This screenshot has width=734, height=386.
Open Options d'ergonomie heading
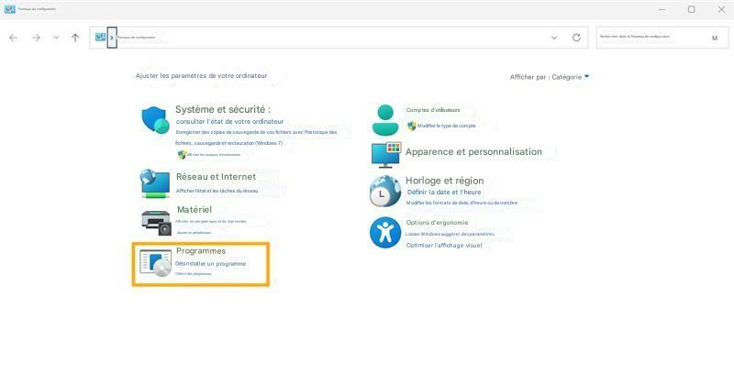click(x=438, y=223)
